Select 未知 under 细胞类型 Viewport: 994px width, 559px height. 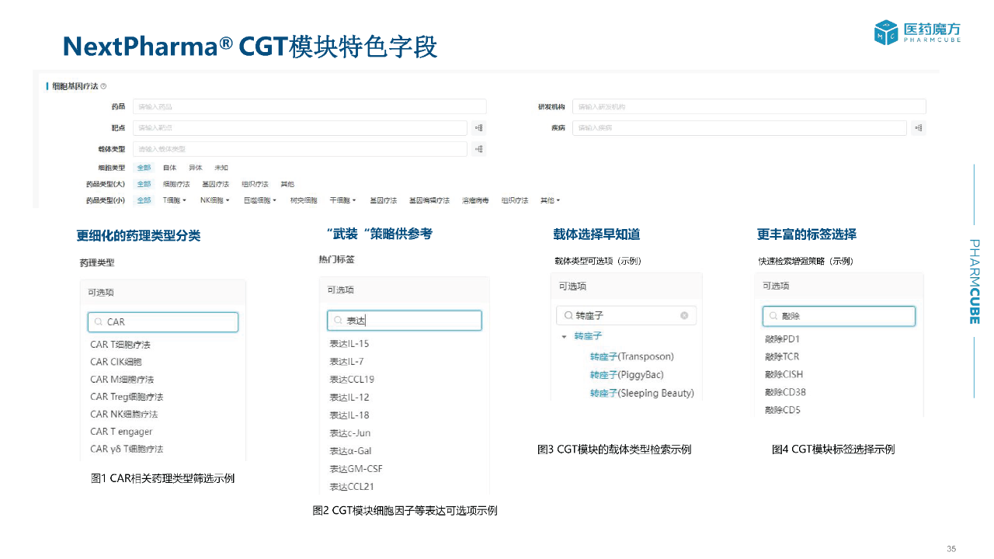tap(221, 168)
